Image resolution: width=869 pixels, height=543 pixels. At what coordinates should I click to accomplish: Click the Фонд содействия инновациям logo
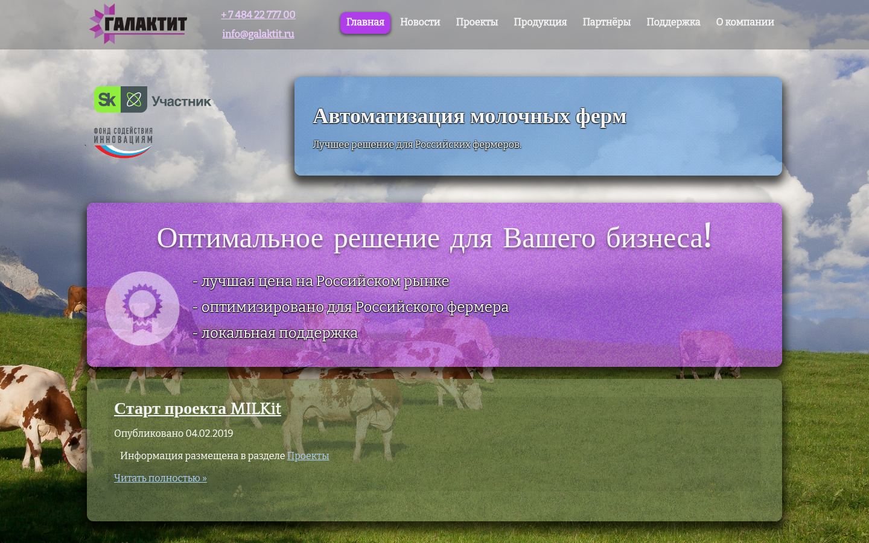[123, 142]
